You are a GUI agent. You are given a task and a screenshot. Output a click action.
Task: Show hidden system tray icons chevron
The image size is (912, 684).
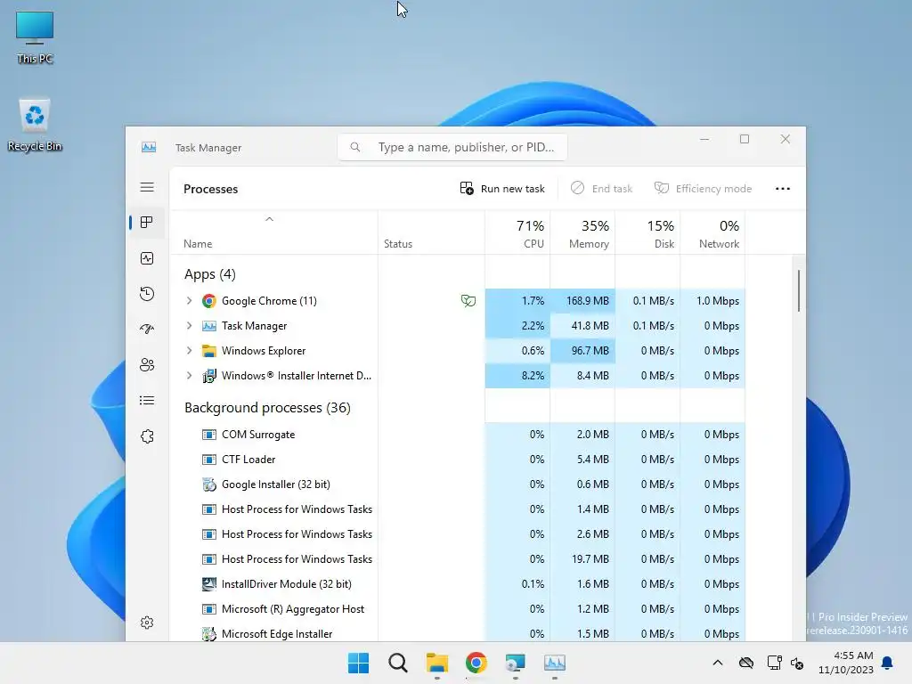pos(718,663)
